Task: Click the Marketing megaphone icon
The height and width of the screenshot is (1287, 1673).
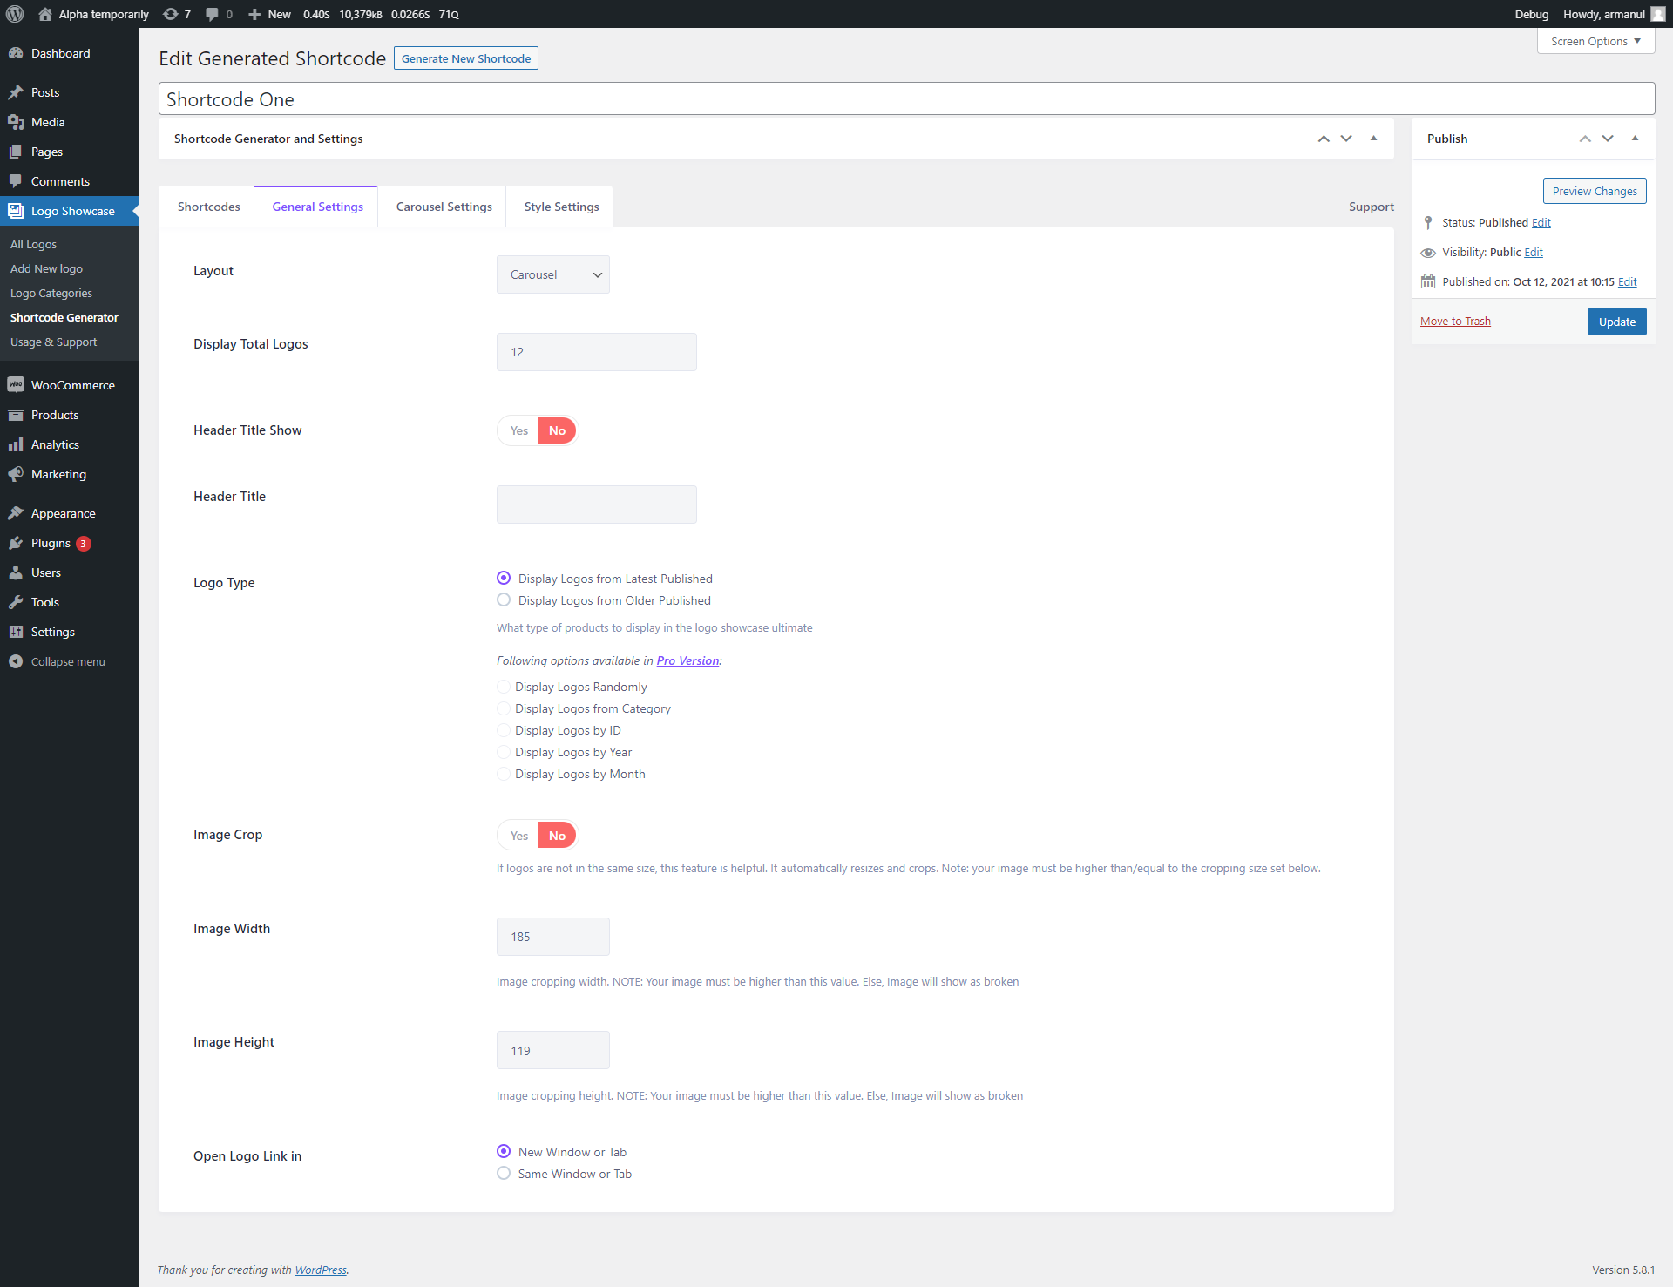Action: pyautogui.click(x=16, y=474)
